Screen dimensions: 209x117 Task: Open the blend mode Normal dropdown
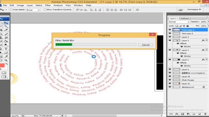pos(179,22)
